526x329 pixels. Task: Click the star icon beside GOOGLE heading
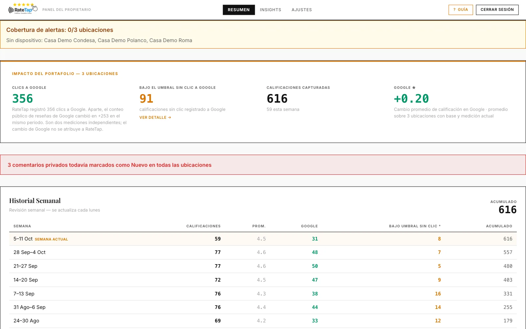click(x=414, y=88)
